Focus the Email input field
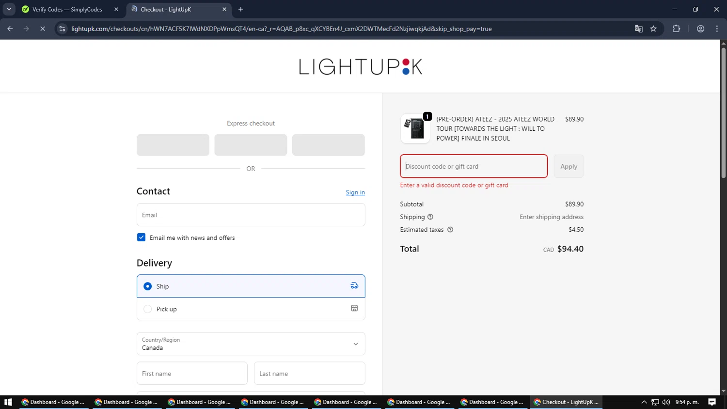This screenshot has height=409, width=727. 251,215
